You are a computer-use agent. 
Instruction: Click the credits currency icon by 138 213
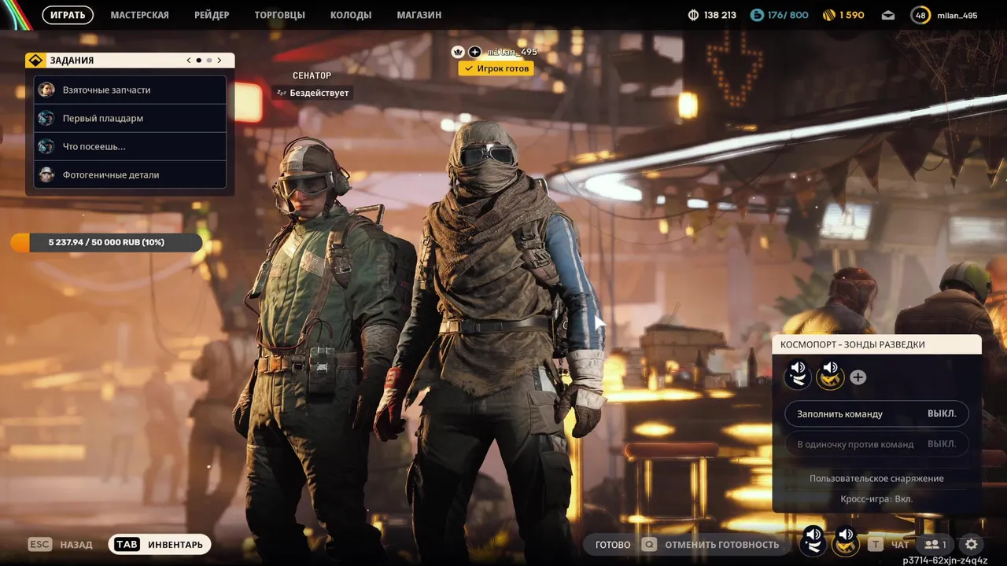(x=693, y=15)
